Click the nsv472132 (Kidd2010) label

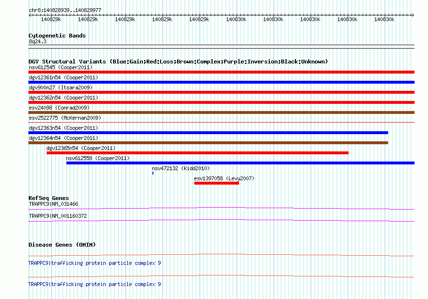click(181, 168)
